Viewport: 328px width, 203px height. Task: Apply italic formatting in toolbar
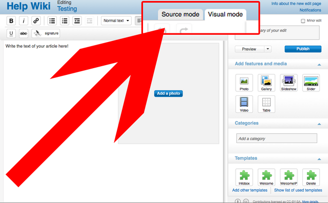click(24, 21)
